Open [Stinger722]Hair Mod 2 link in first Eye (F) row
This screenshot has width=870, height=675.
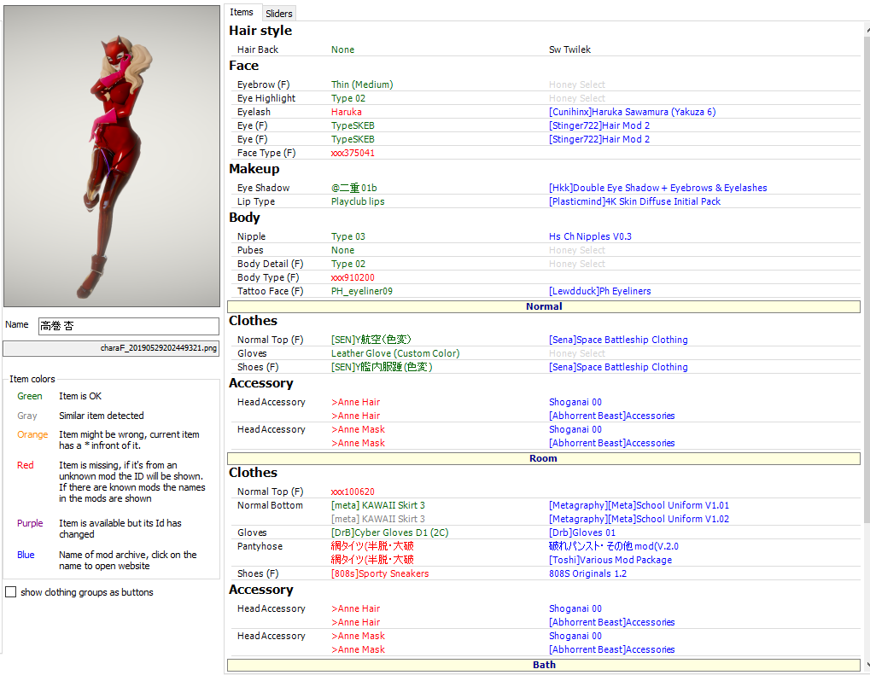(599, 125)
